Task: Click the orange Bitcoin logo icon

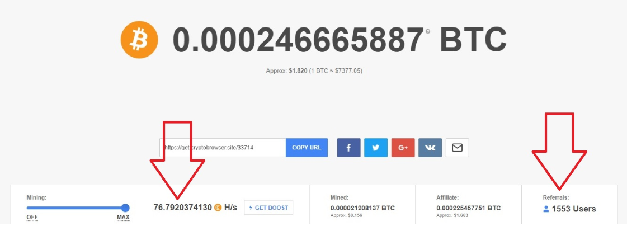Action: tap(139, 40)
